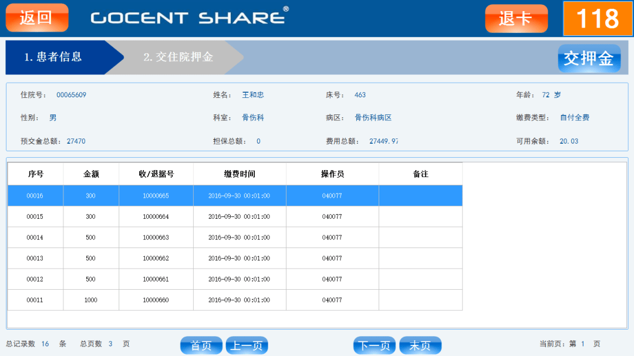Image resolution: width=634 pixels, height=356 pixels.
Task: Click the 金额 column header
Action: coord(91,174)
